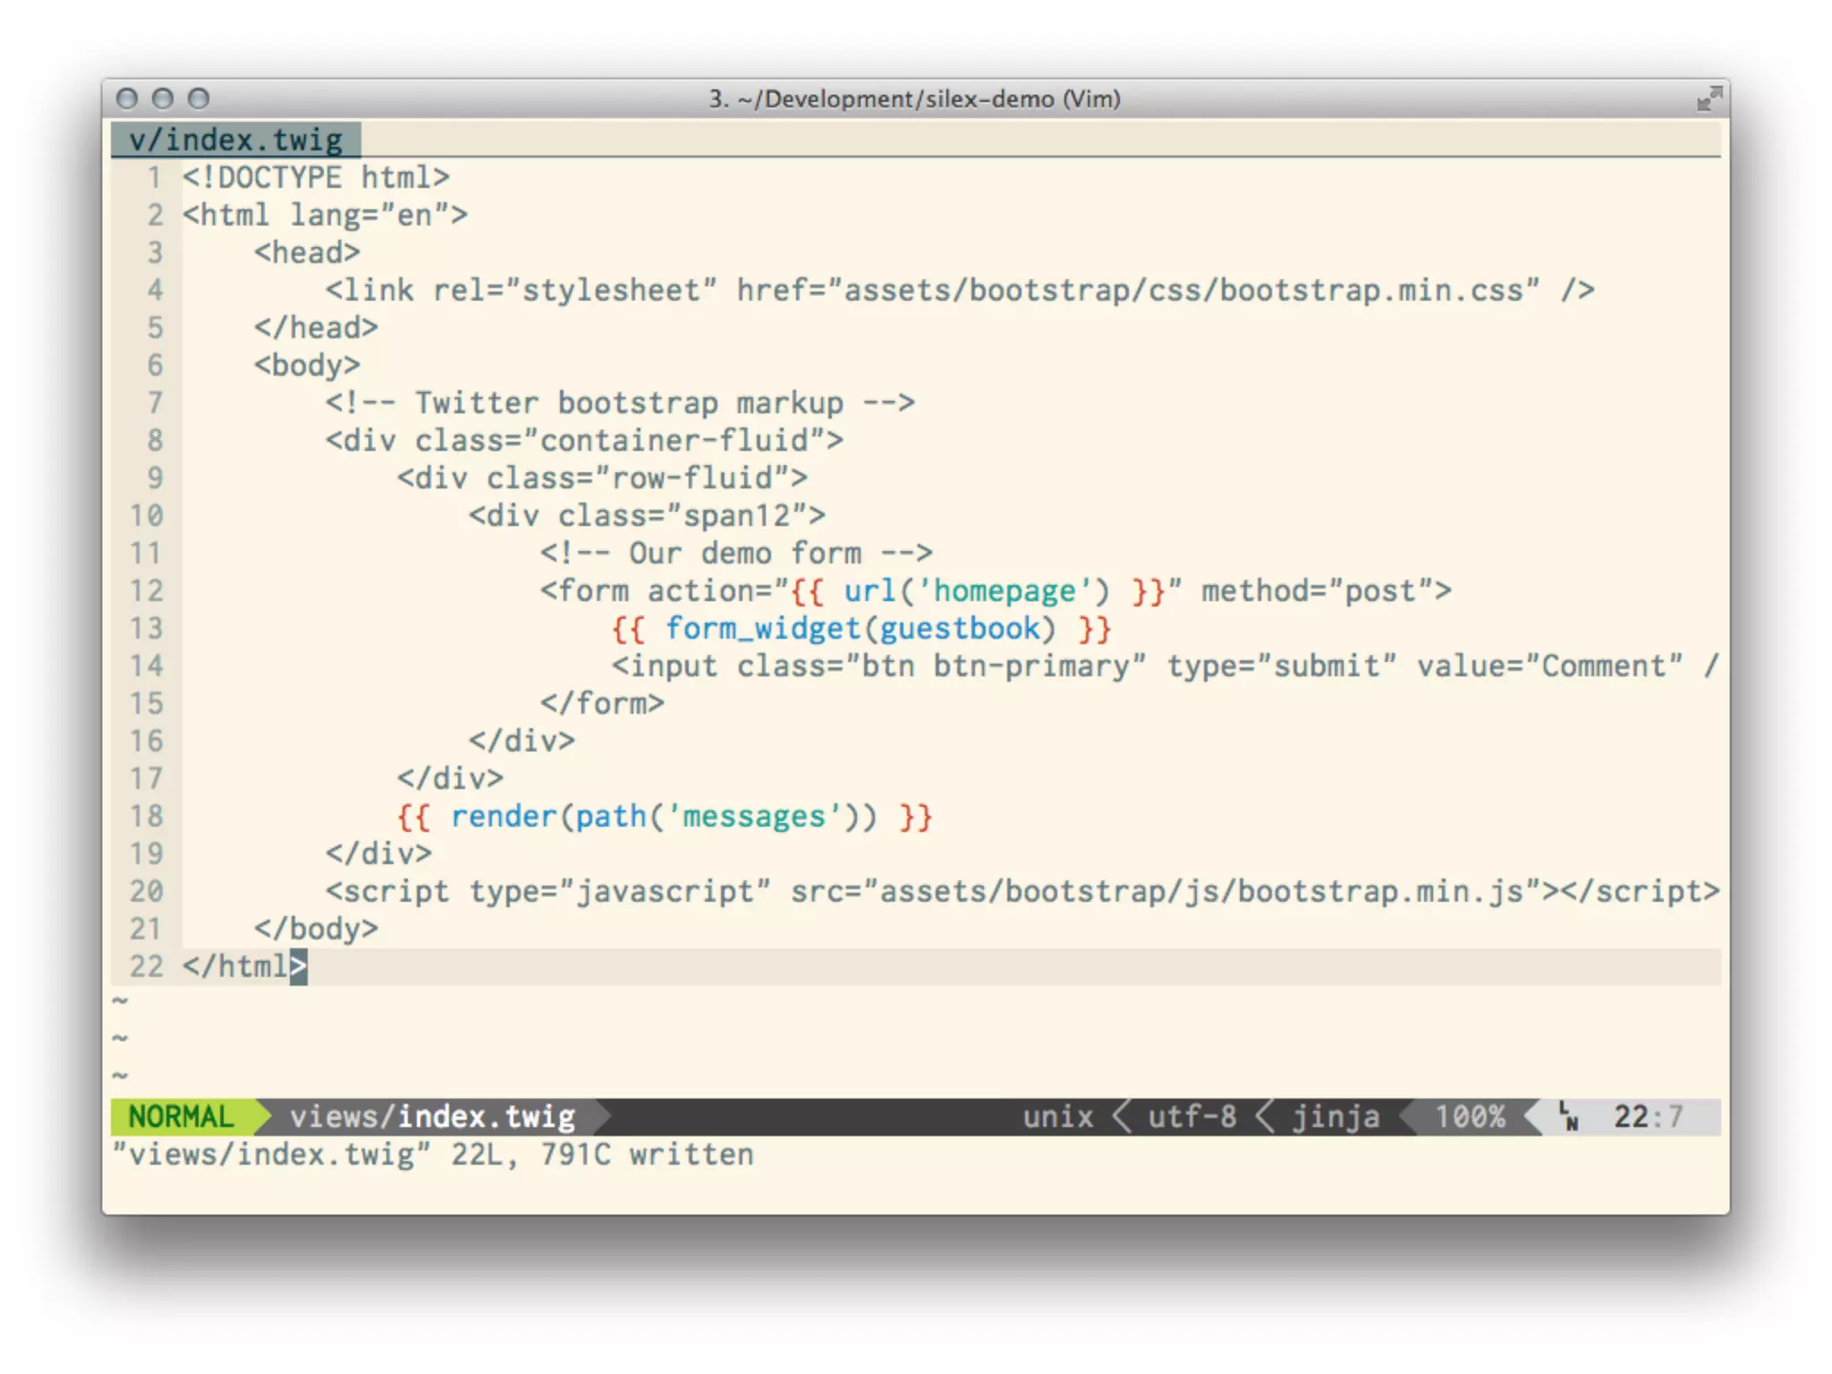The width and height of the screenshot is (1832, 1374).
Task: Click the unix file format segment
Action: 1057,1116
